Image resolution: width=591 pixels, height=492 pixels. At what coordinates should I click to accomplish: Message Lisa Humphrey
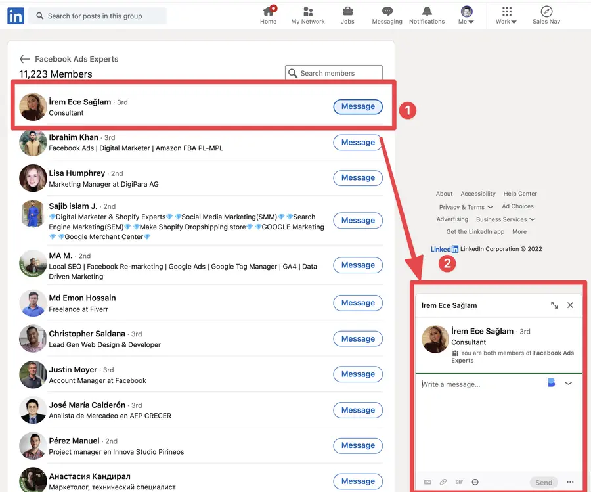click(x=357, y=177)
